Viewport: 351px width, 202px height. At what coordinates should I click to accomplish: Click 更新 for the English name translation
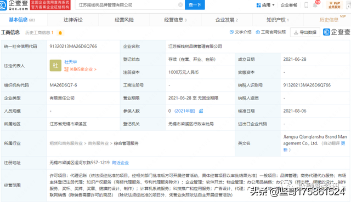[314, 146]
